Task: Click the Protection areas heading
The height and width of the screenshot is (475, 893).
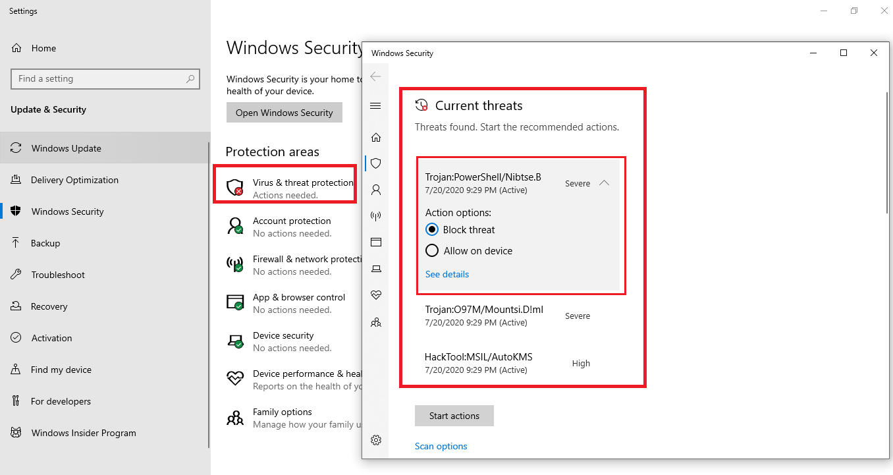Action: click(272, 152)
